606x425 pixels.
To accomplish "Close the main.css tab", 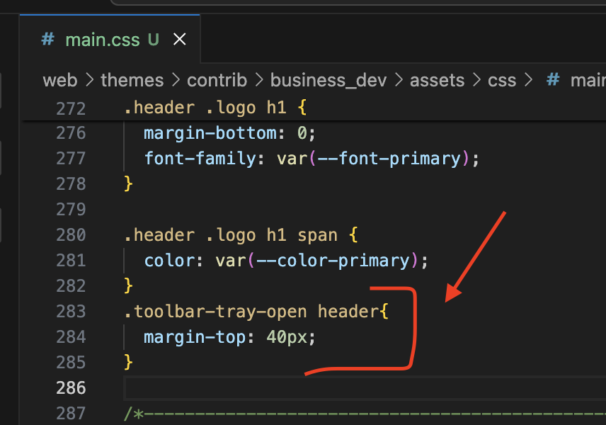I will pos(179,40).
